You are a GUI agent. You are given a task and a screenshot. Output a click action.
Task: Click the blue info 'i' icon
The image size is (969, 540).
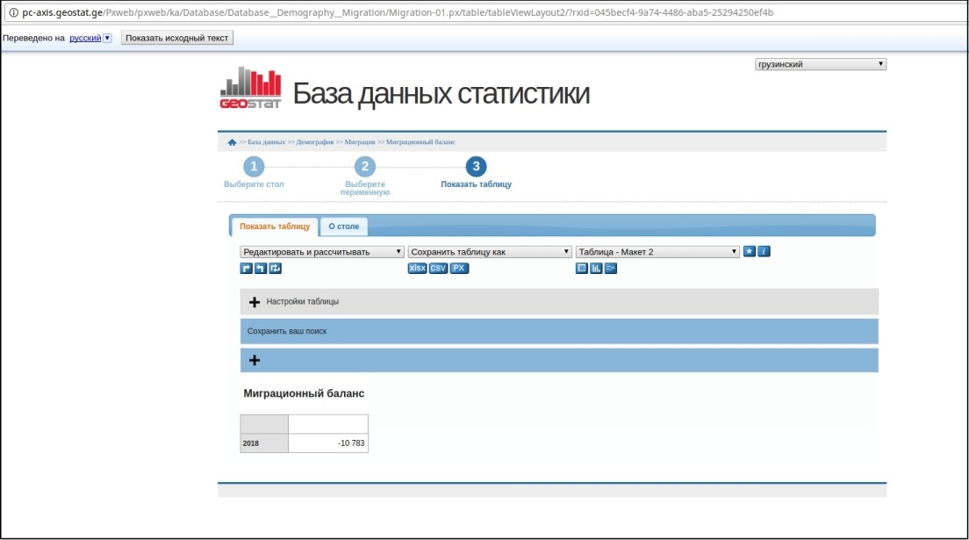click(x=764, y=252)
